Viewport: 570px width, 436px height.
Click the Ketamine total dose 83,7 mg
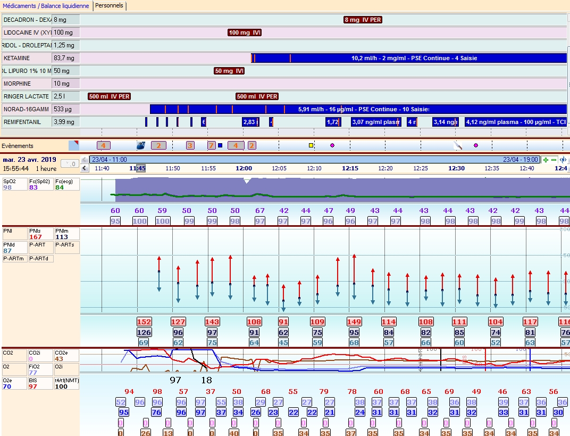coord(66,58)
